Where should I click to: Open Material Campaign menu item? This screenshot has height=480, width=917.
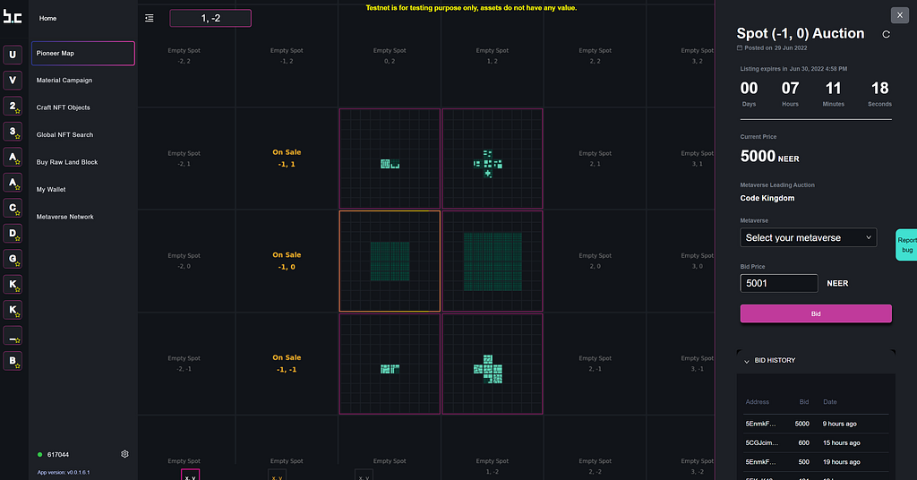click(64, 80)
